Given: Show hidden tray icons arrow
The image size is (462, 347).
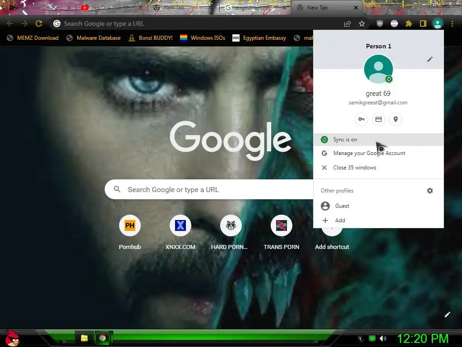Looking at the screenshot, I should point(360,339).
